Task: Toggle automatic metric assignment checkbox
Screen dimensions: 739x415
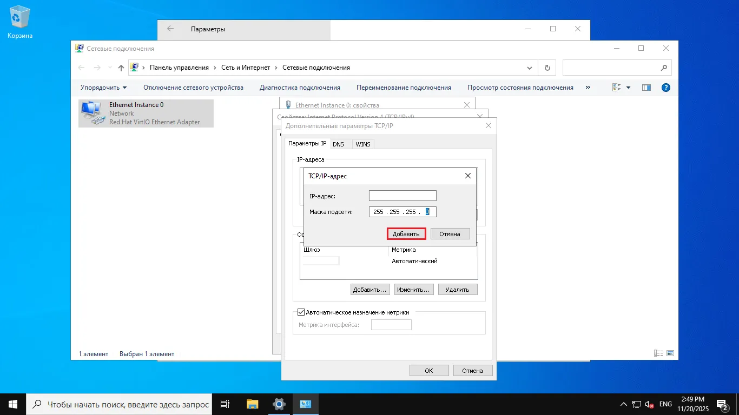Action: coord(301,312)
